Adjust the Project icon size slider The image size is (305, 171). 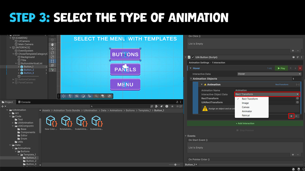[175, 165]
